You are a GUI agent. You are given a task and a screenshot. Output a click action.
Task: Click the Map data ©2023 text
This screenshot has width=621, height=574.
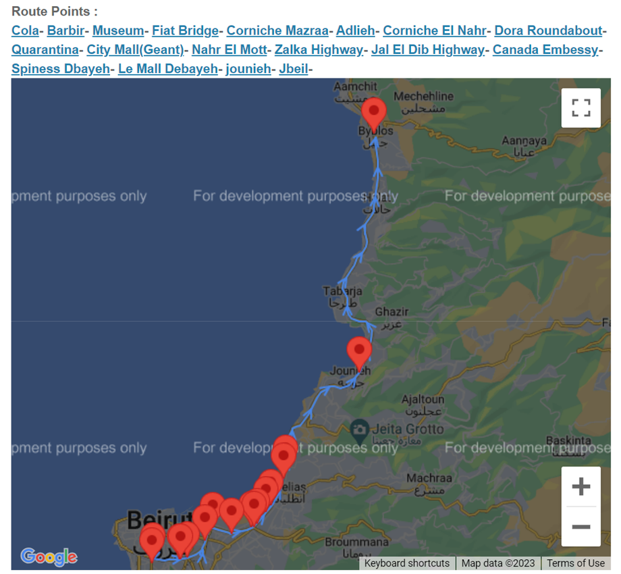click(x=498, y=563)
